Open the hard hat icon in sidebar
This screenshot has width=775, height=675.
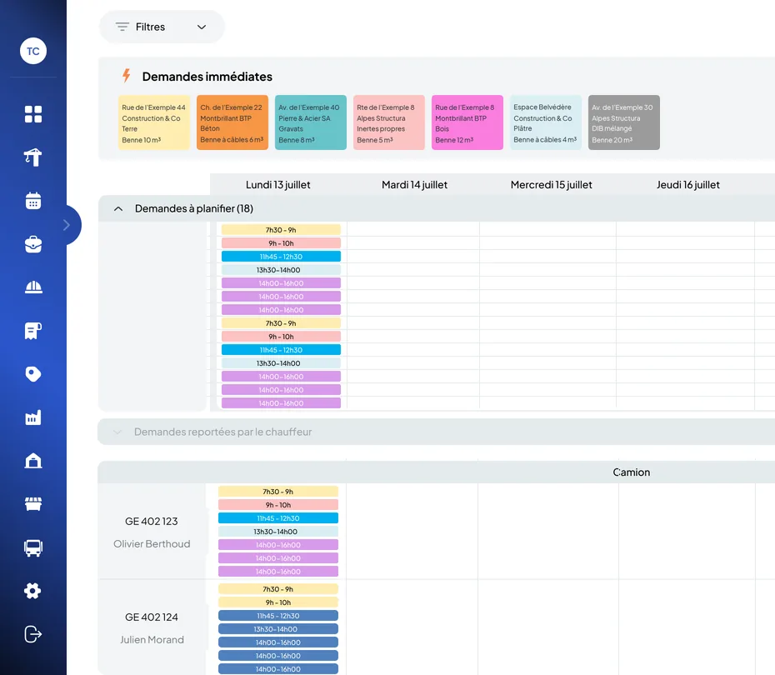coord(33,287)
